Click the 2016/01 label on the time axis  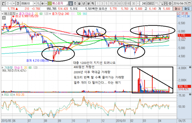pyautogui.click(x=121, y=121)
